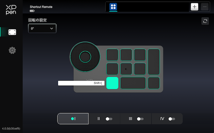
Task: Click the battery level indicator
Action: coord(32,11)
